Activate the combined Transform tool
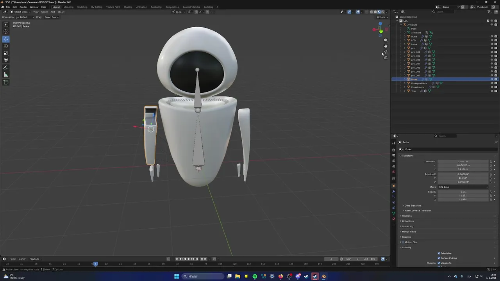 coord(6,60)
